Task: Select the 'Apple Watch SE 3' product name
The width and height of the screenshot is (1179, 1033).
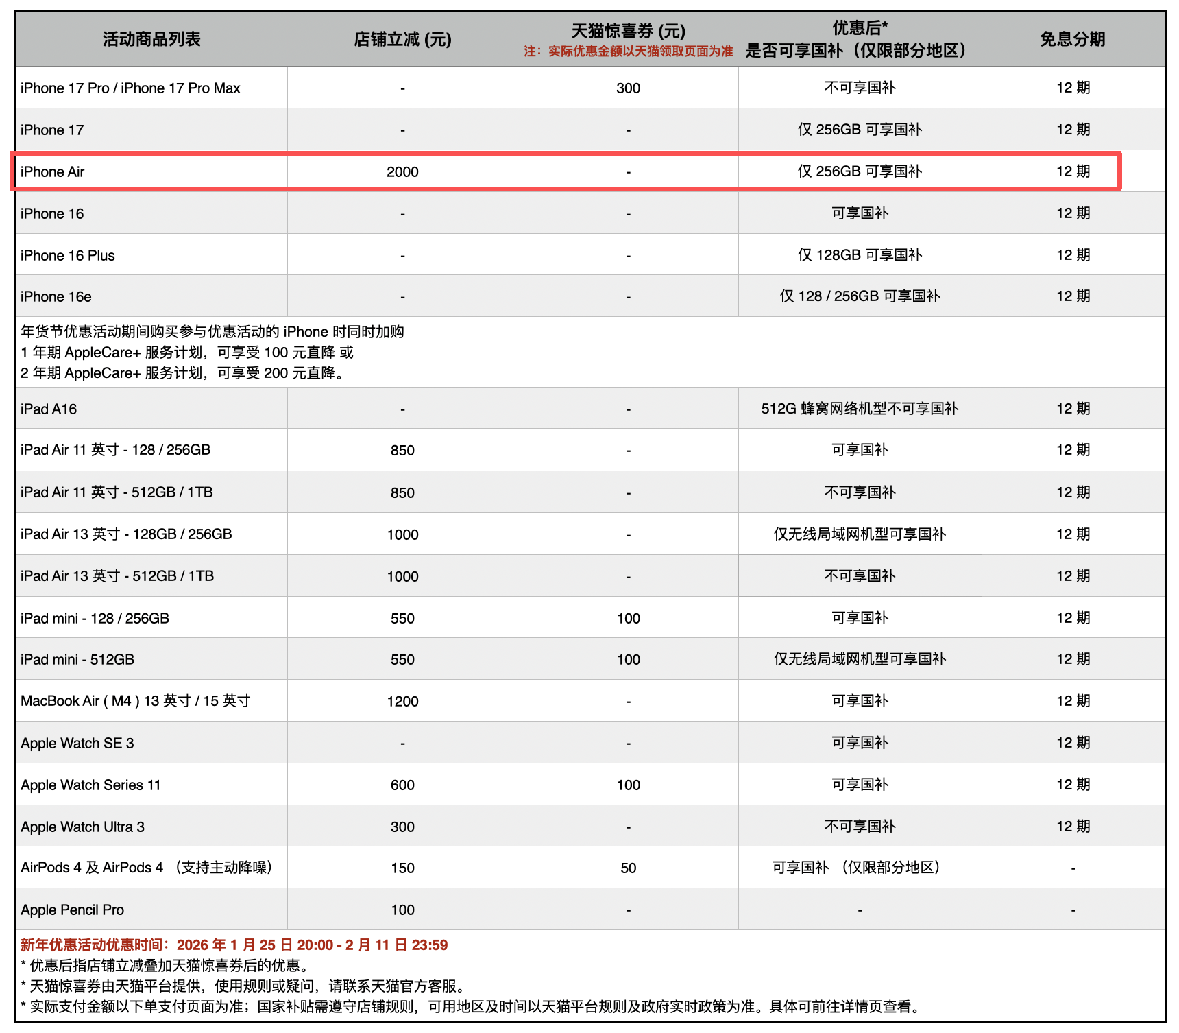Action: (77, 743)
